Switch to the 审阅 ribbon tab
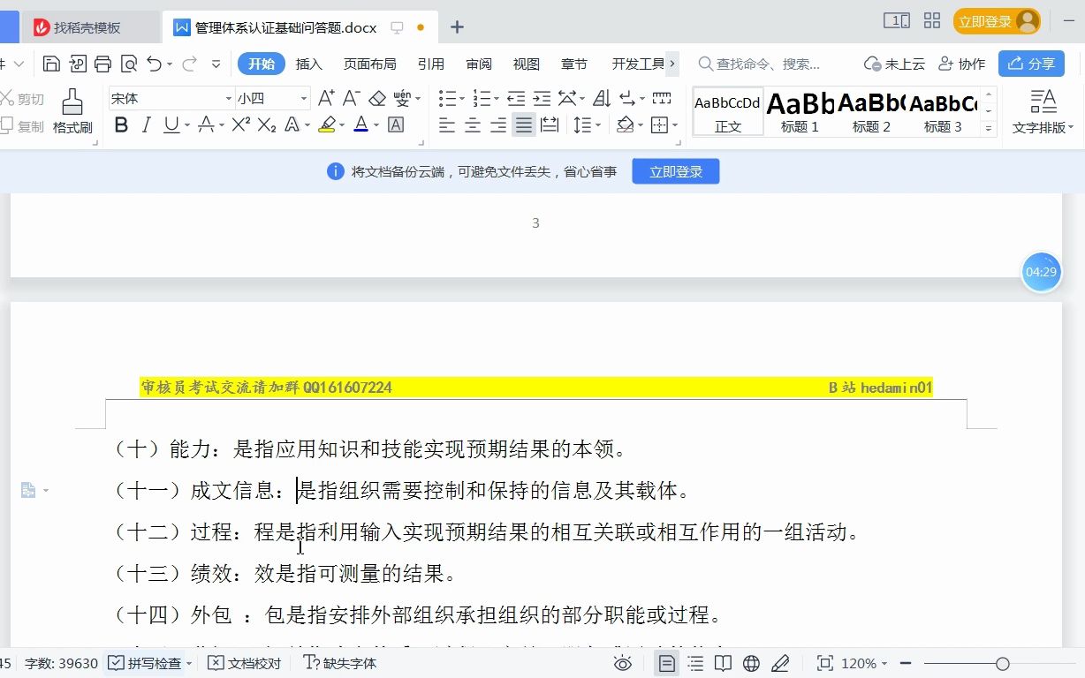1085x678 pixels. [x=478, y=64]
